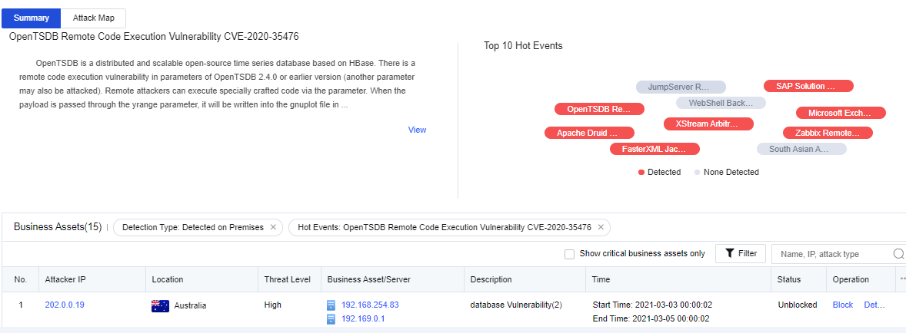Click the Threat Level column header
Image resolution: width=906 pixels, height=333 pixels.
point(288,279)
